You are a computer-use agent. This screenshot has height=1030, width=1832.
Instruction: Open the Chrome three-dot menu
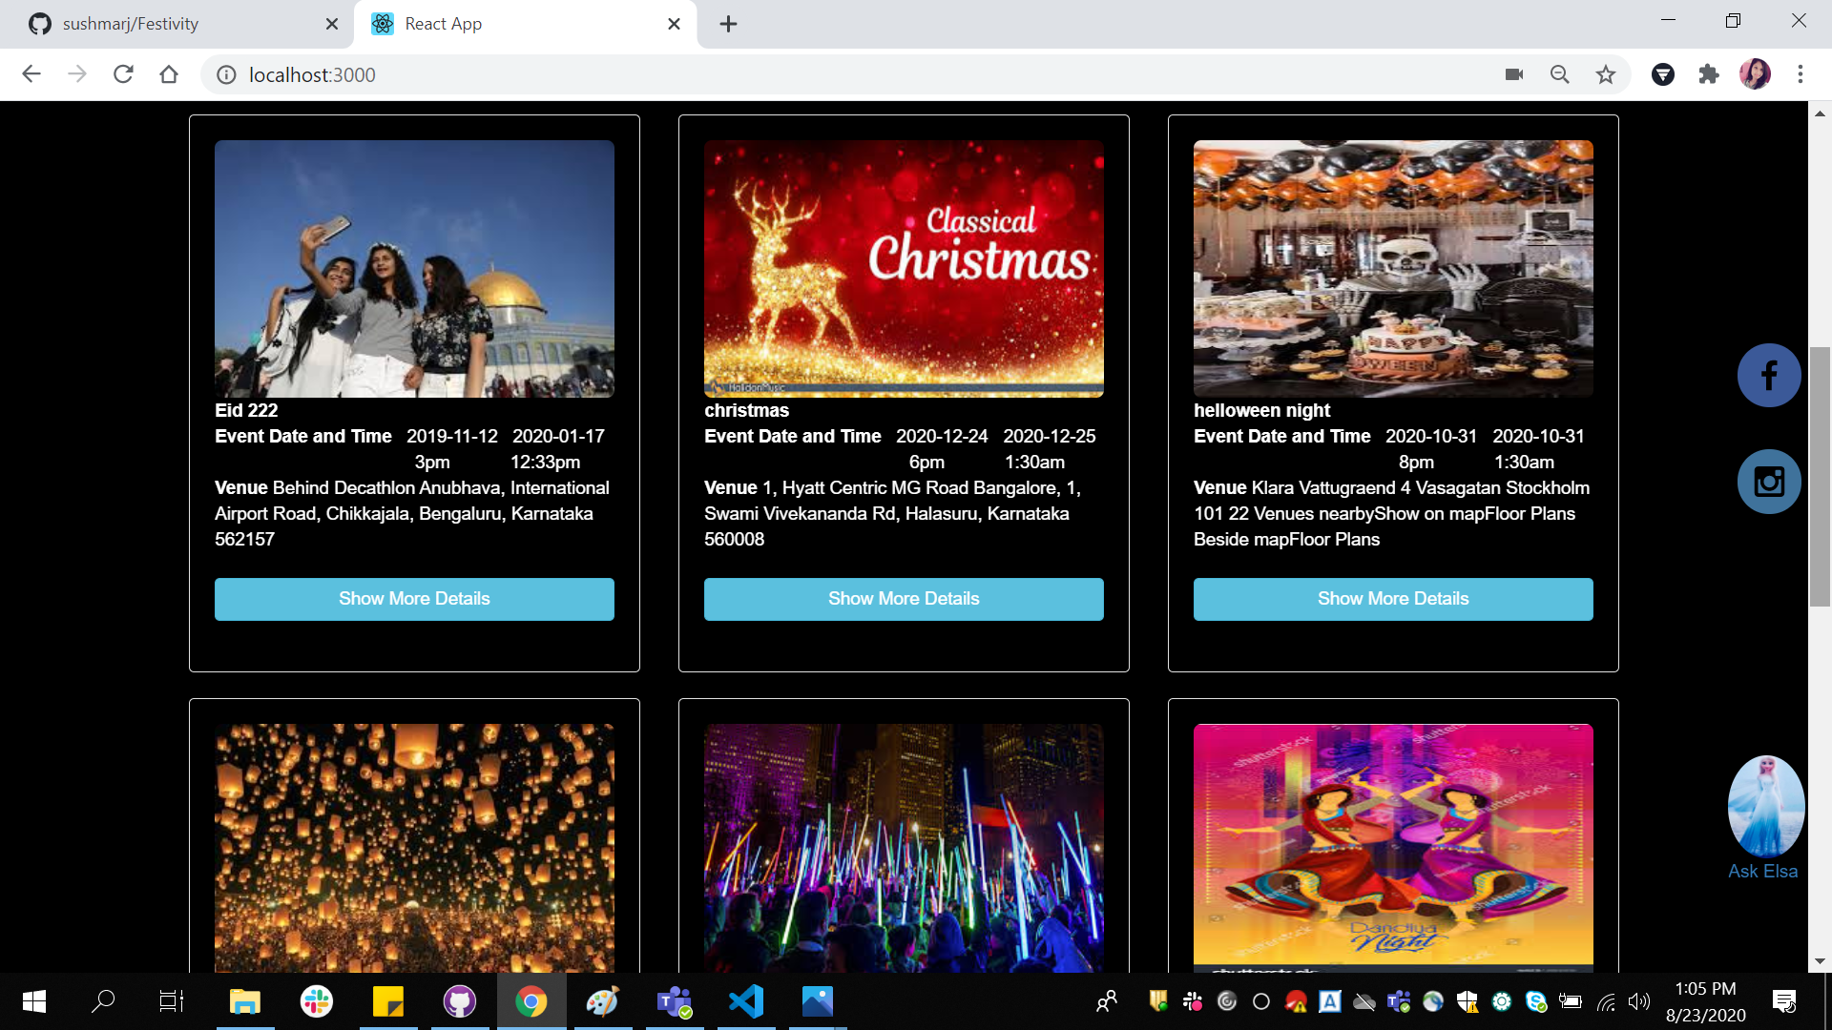pyautogui.click(x=1801, y=74)
